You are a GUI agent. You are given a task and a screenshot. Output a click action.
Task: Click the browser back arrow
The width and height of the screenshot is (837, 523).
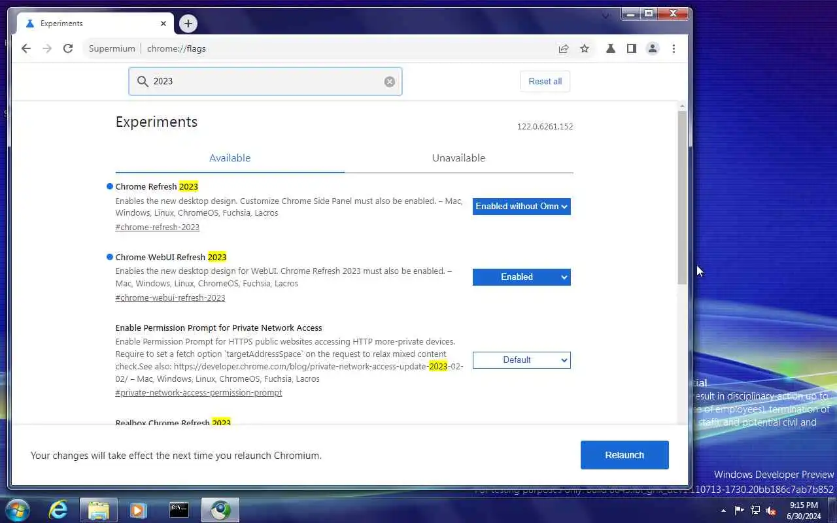tap(26, 48)
